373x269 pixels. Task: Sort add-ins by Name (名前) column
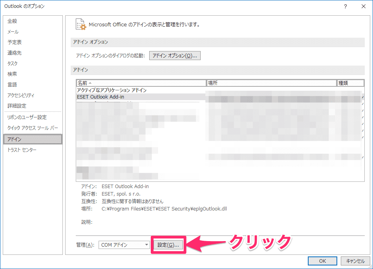pos(141,83)
